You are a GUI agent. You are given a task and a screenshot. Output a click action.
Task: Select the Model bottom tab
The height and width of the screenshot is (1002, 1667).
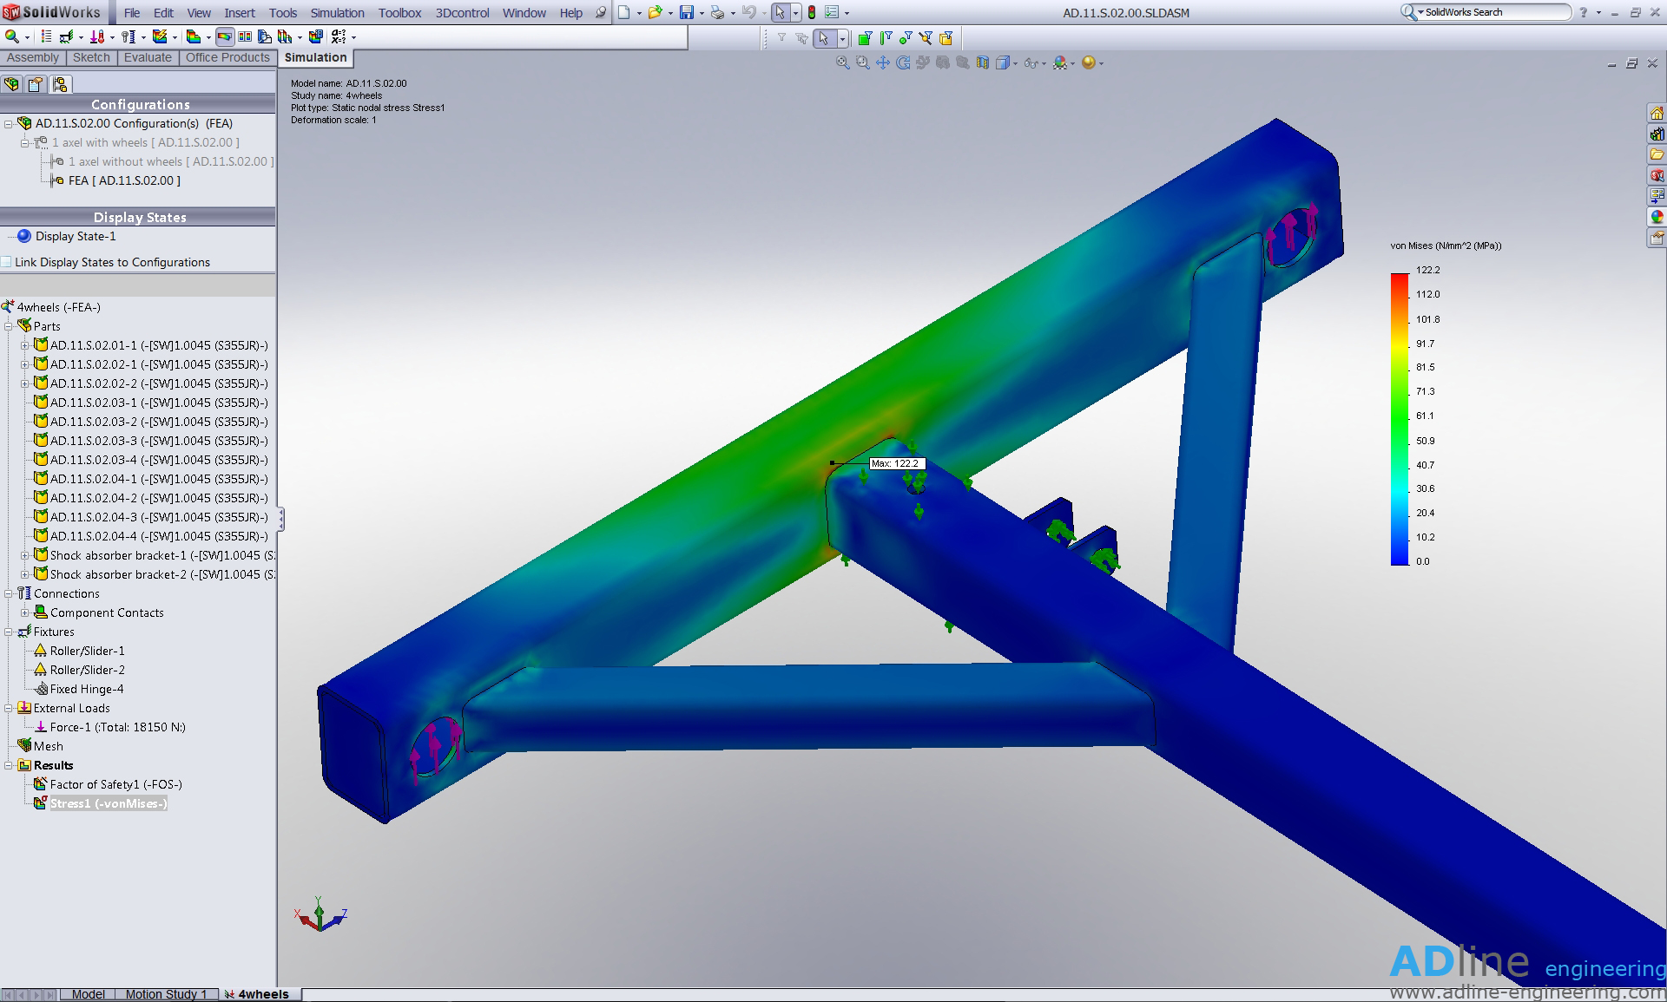pos(89,994)
